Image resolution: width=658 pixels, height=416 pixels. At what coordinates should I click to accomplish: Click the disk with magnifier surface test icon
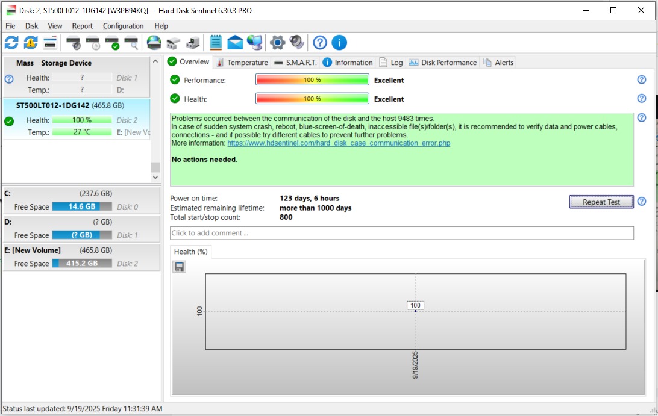[131, 43]
